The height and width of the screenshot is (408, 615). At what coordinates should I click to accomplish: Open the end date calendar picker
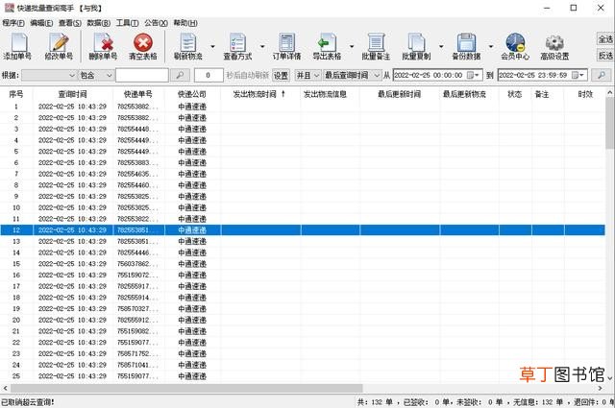pyautogui.click(x=578, y=75)
